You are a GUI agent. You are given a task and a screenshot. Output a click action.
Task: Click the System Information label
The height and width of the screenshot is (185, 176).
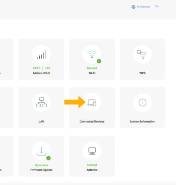[142, 122]
